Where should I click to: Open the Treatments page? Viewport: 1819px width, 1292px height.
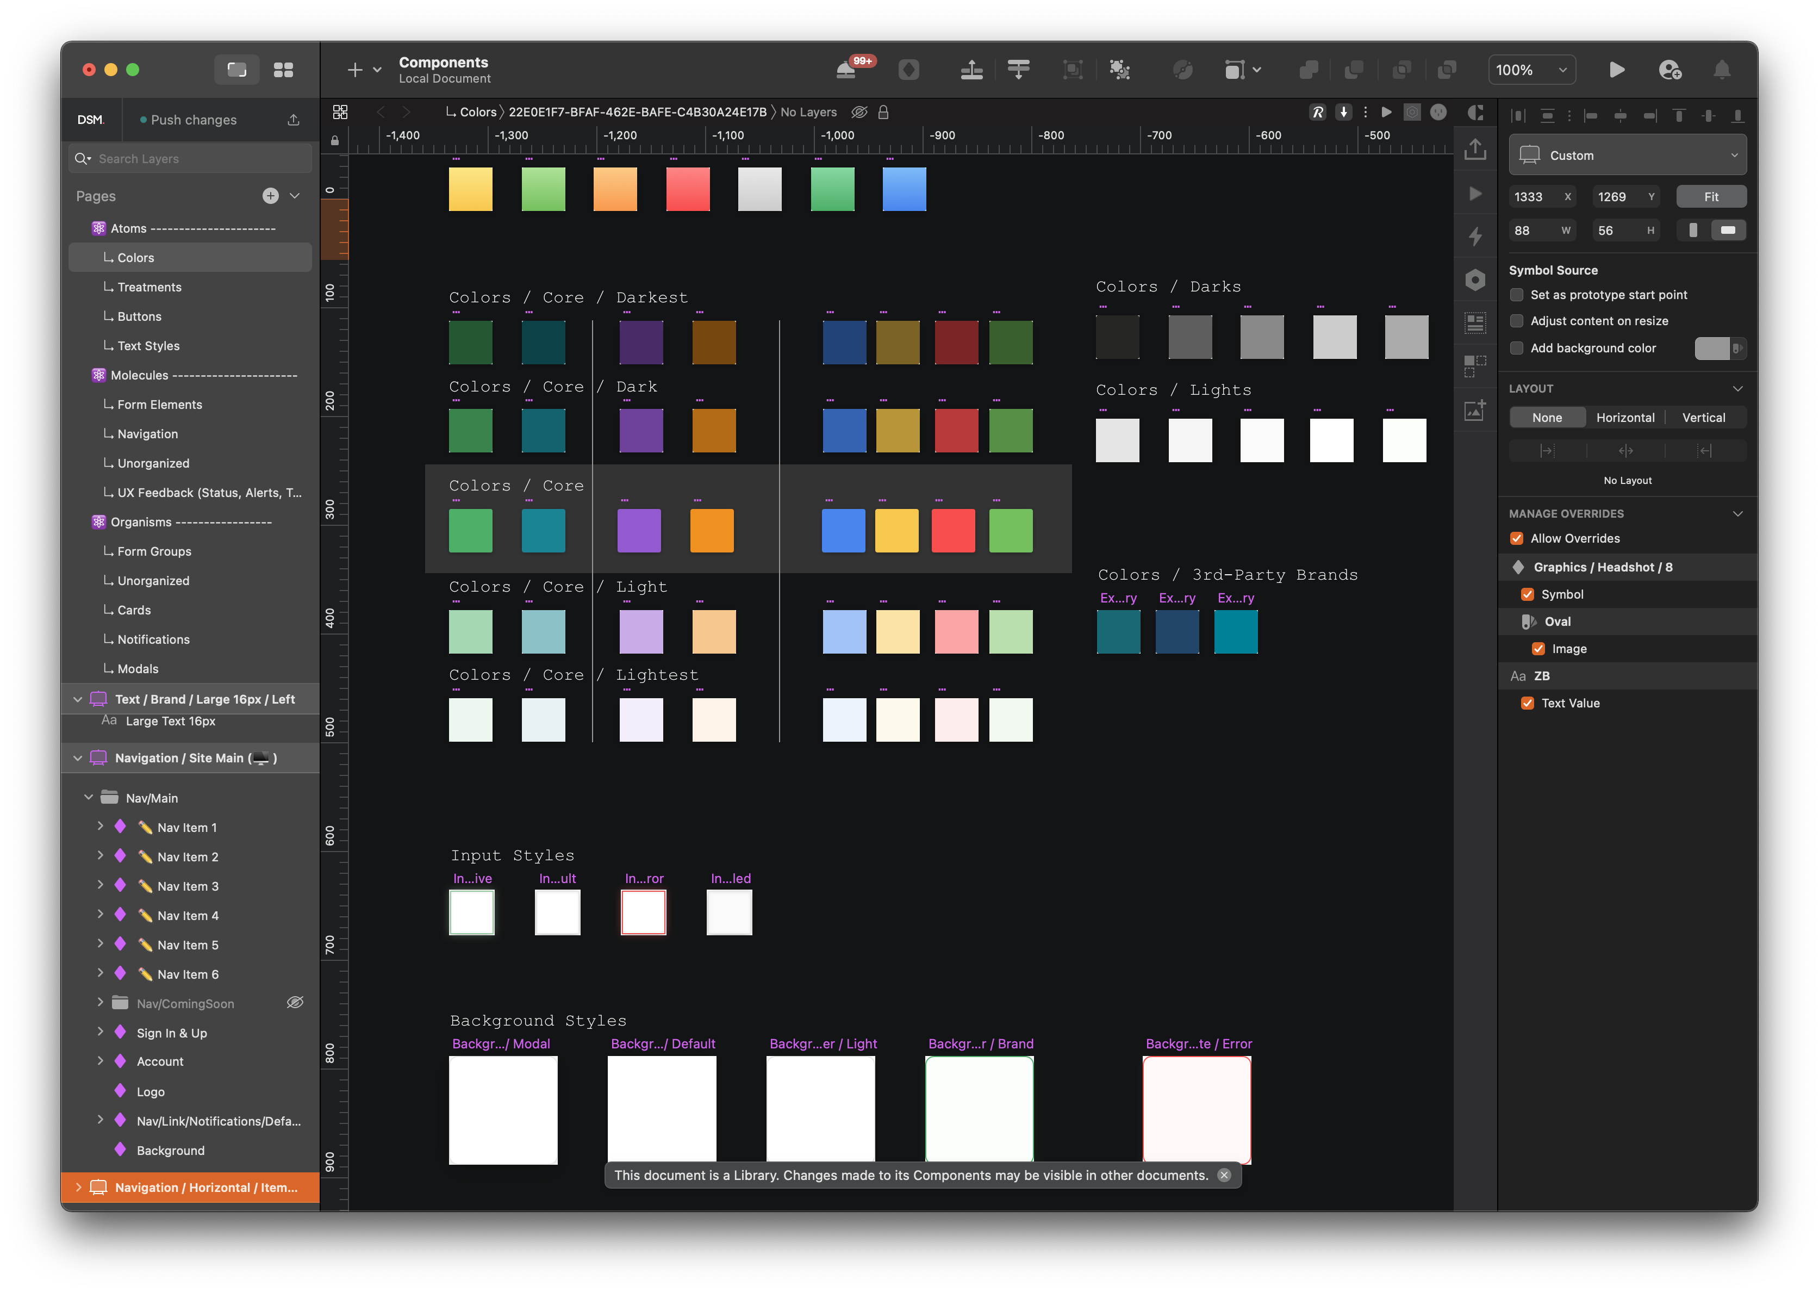pyautogui.click(x=149, y=287)
